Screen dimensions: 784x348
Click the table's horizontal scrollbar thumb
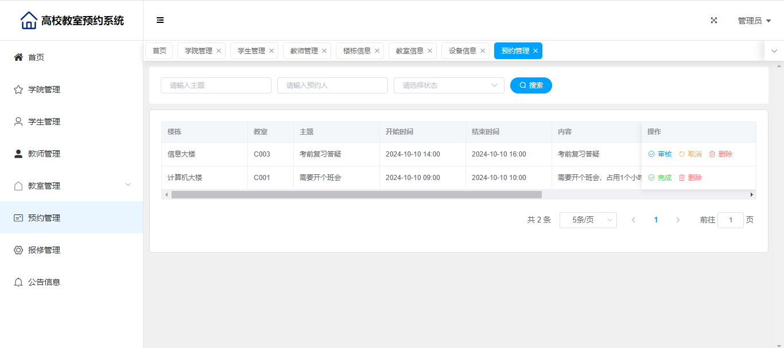(356, 195)
